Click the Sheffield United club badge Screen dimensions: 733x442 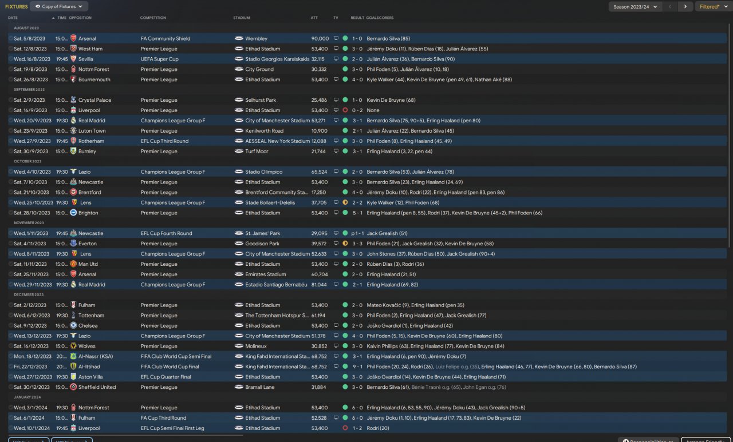tap(73, 387)
